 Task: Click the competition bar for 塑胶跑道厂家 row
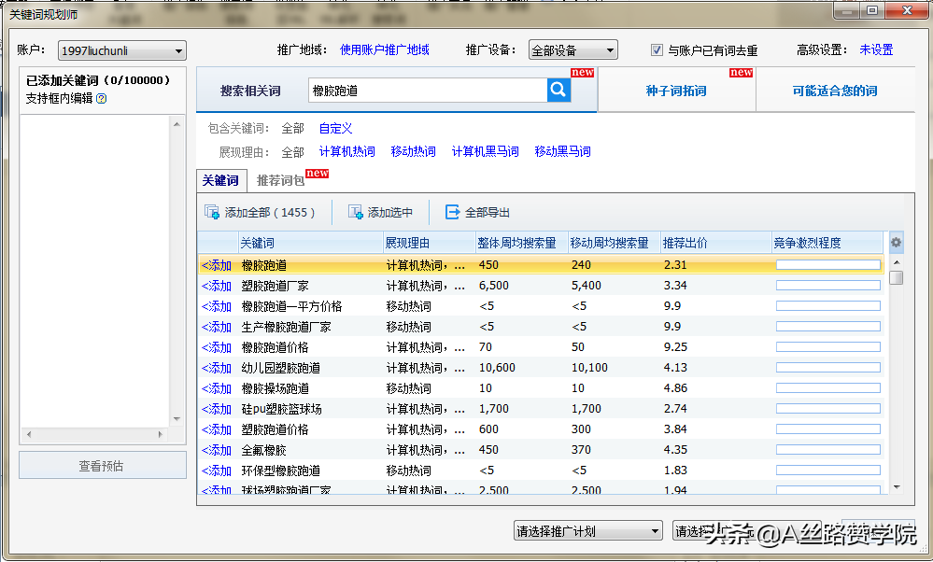click(x=828, y=286)
